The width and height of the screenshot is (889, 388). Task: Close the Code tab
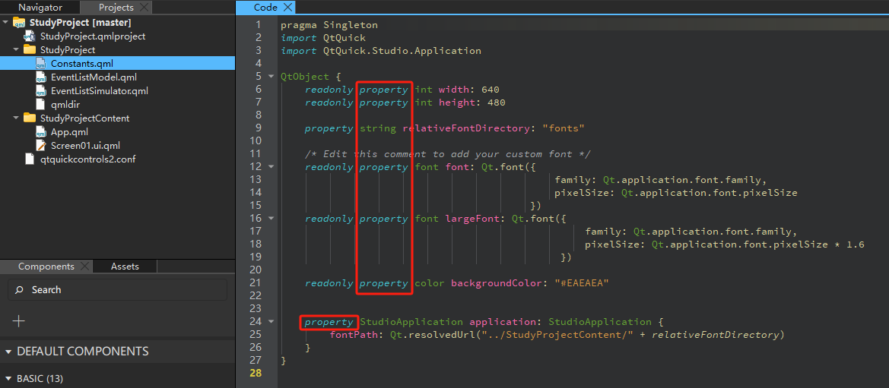(x=287, y=8)
